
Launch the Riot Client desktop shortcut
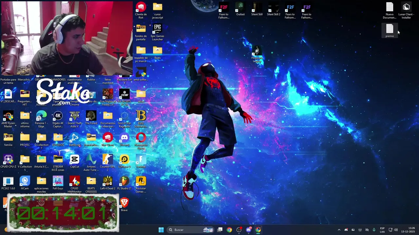(x=108, y=140)
